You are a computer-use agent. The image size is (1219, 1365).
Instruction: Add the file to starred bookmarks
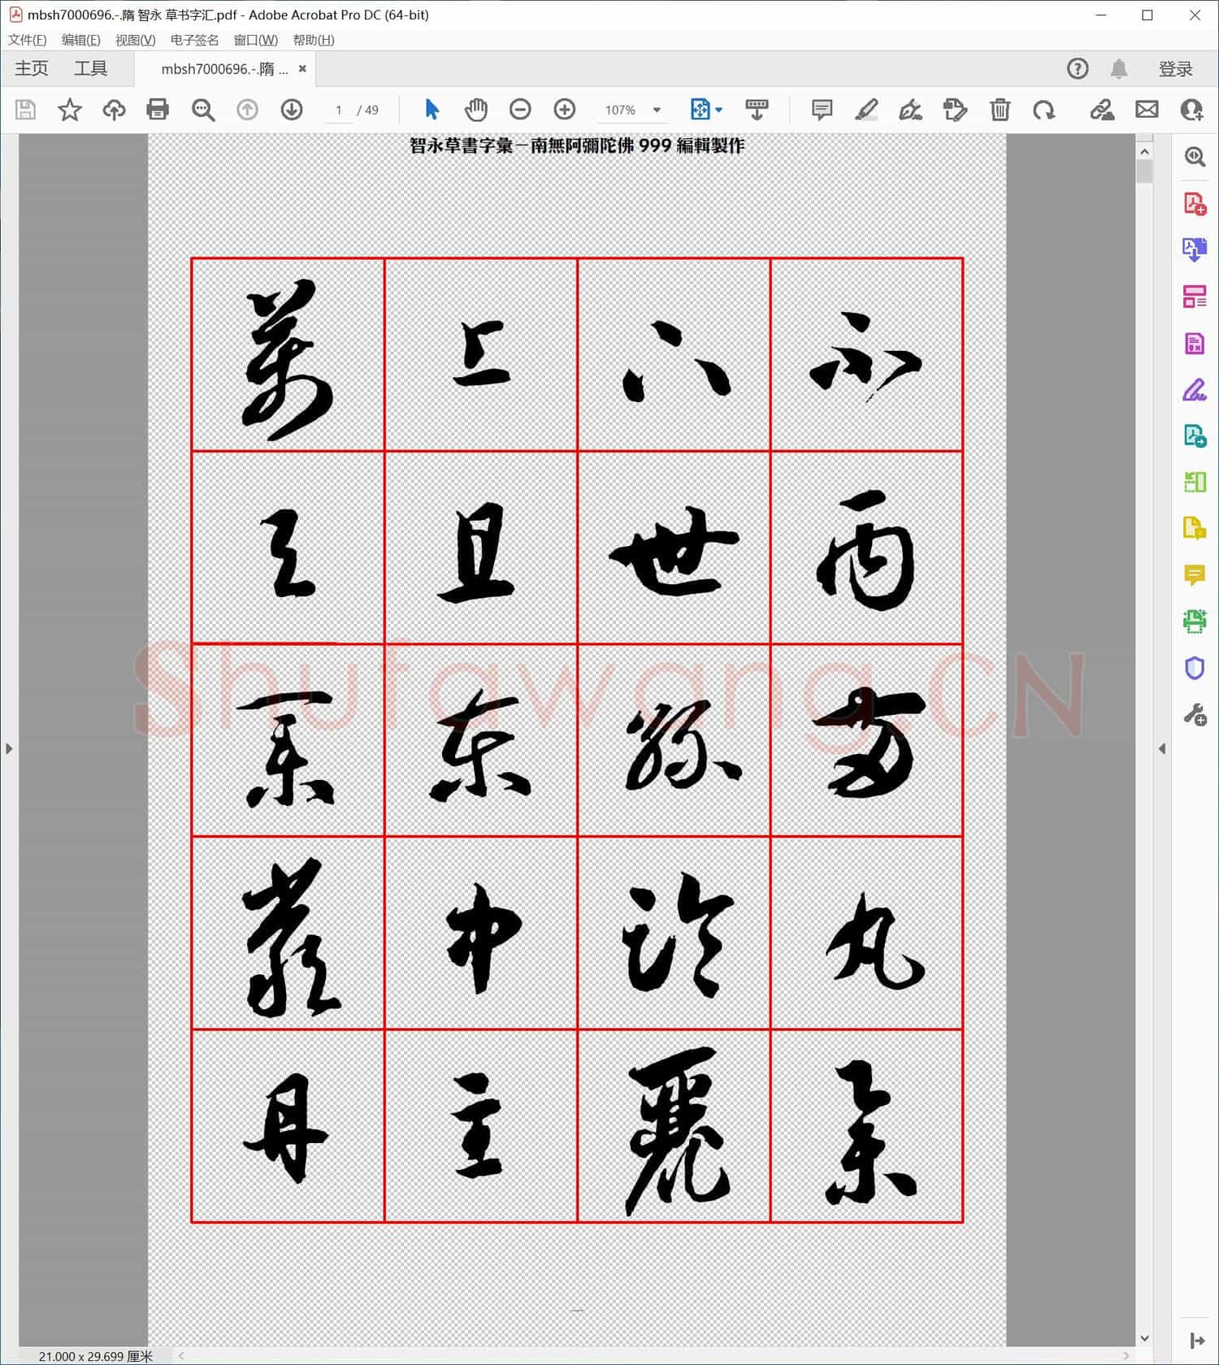[x=70, y=110]
